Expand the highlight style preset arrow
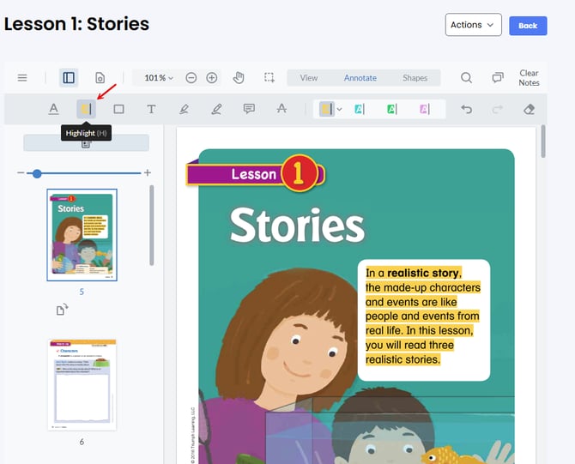The height and width of the screenshot is (464, 575). point(340,109)
